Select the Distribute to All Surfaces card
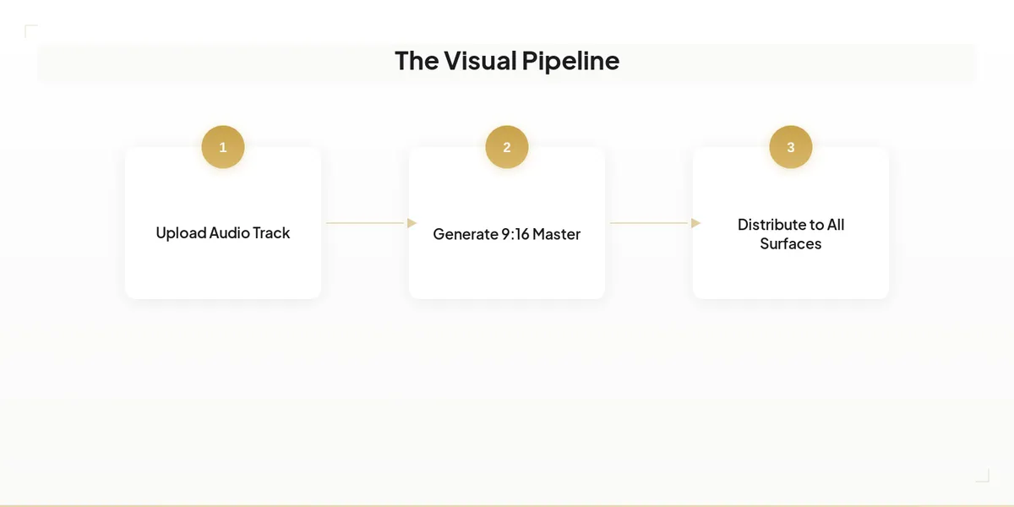 (791, 223)
